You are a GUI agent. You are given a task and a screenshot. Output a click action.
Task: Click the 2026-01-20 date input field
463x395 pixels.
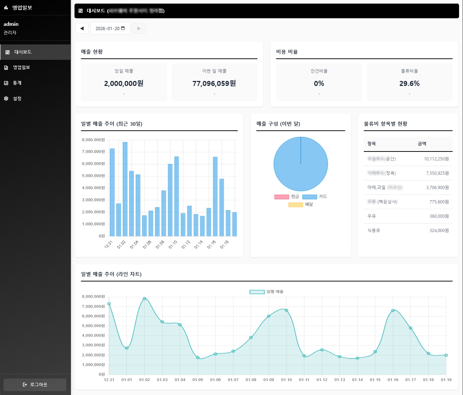(107, 28)
